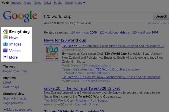This screenshot has width=169, height=112.
Task: Select Everything in the left sidebar
Action: 19,32
